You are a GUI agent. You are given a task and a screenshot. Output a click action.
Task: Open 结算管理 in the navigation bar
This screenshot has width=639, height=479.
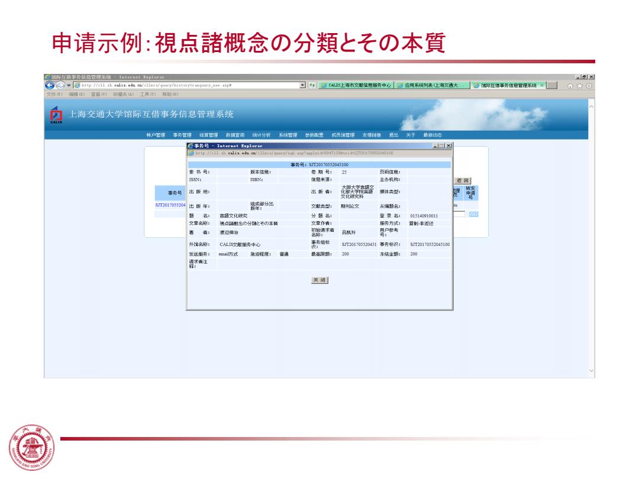pos(209,135)
